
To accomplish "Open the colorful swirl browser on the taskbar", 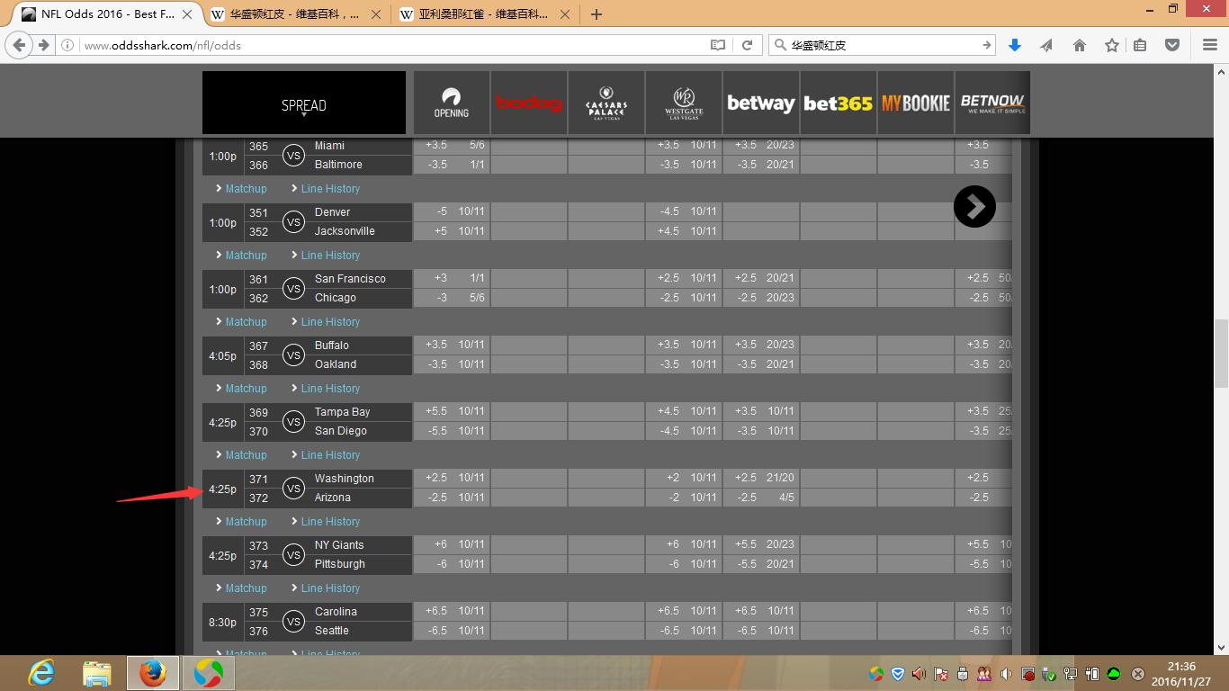I will (209, 673).
